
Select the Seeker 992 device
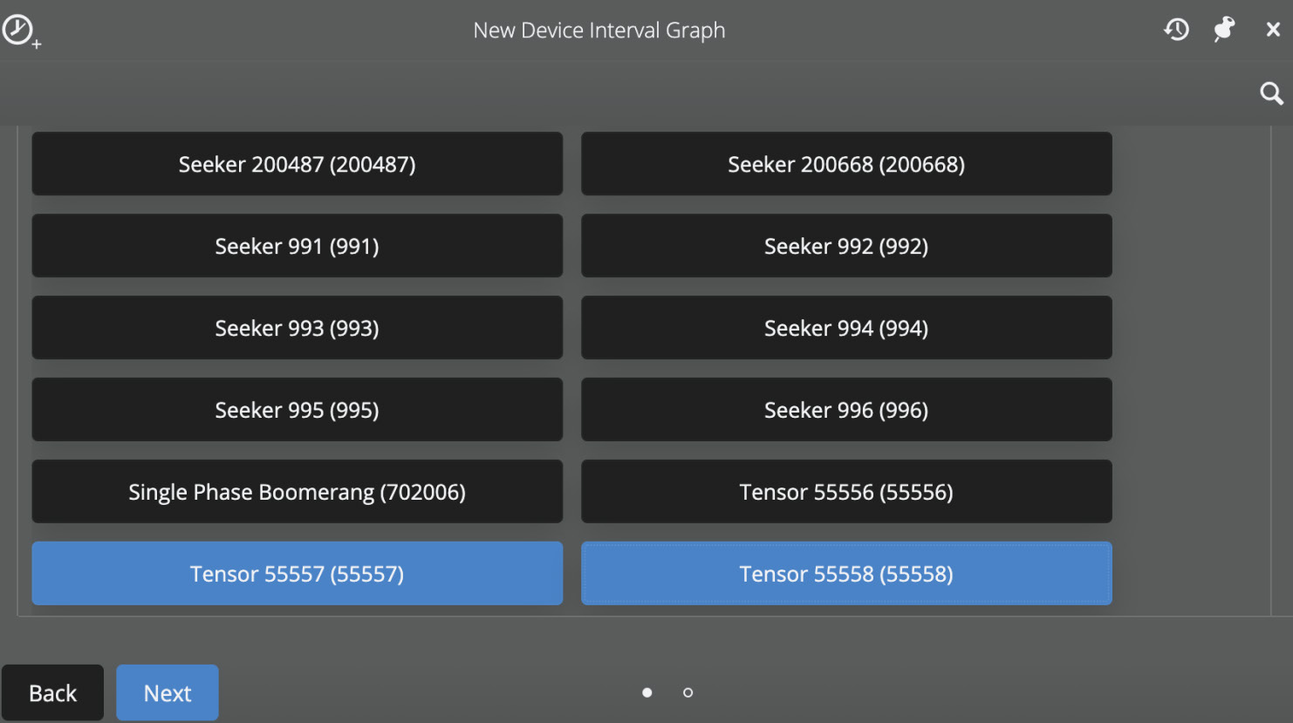point(845,246)
